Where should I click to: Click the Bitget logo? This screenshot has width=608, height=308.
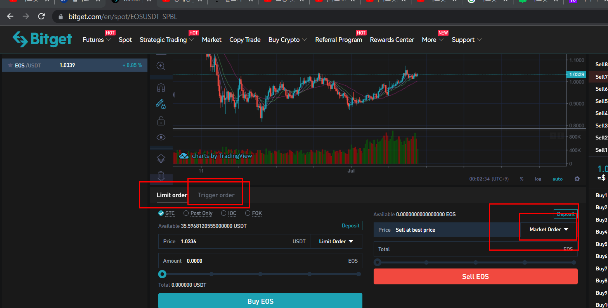(42, 39)
